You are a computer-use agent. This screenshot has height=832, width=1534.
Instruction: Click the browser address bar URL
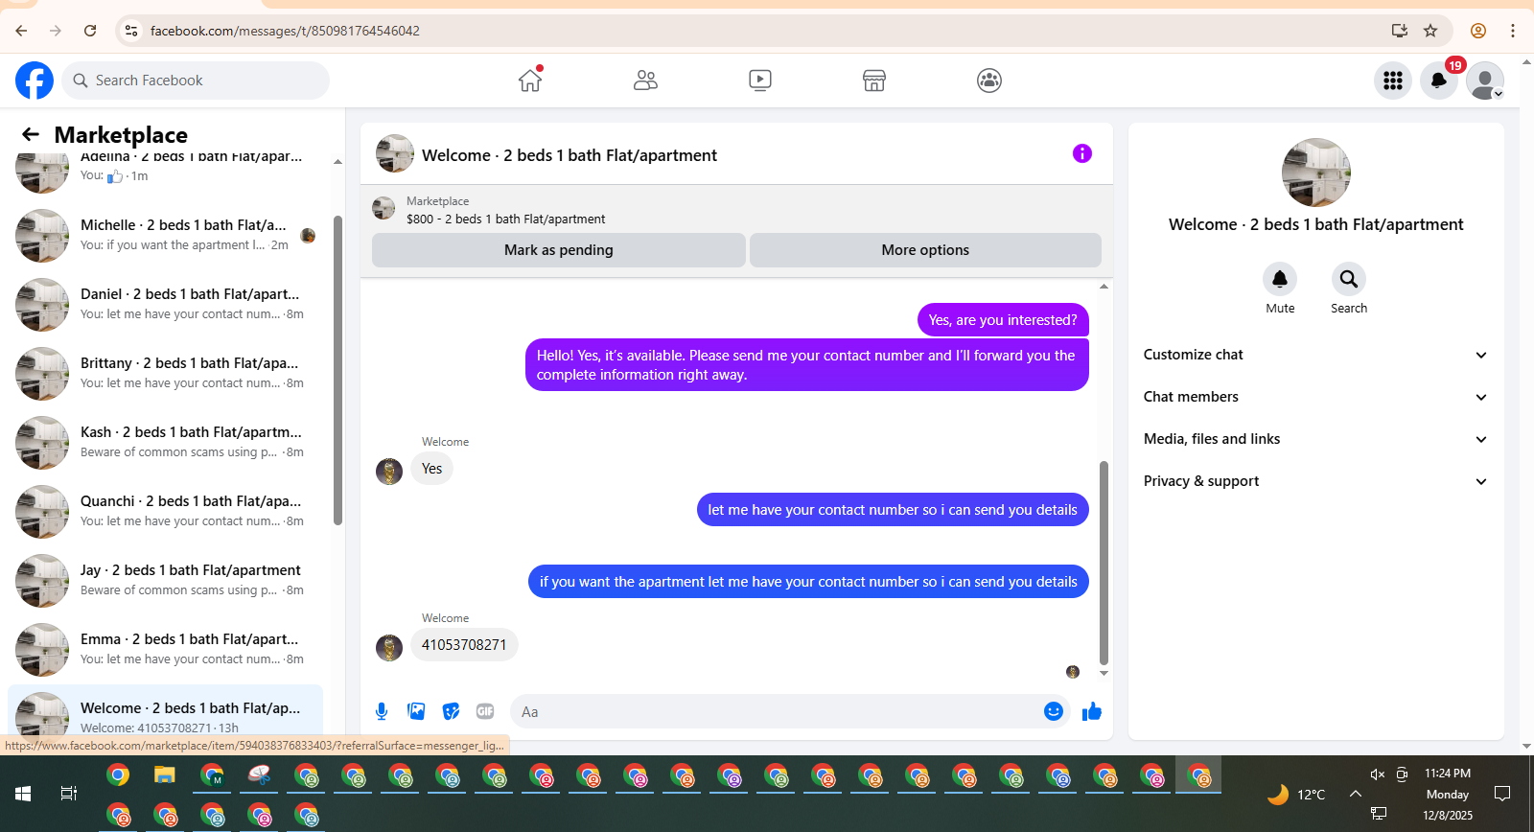coord(285,31)
